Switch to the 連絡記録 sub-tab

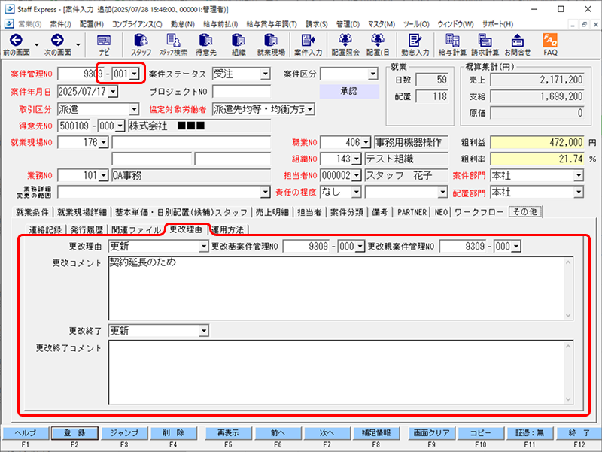tap(45, 230)
